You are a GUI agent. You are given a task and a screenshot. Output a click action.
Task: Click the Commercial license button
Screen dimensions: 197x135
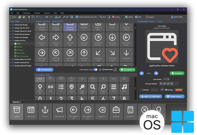tap(45, 70)
